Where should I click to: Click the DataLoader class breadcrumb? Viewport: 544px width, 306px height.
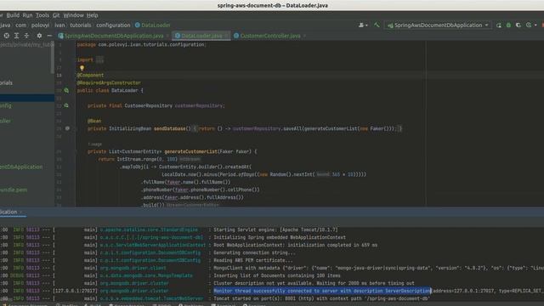coord(153,25)
